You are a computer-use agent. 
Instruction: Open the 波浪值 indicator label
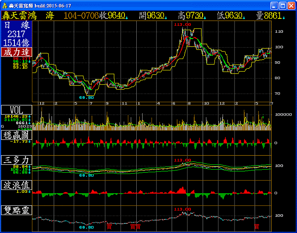click(16, 185)
